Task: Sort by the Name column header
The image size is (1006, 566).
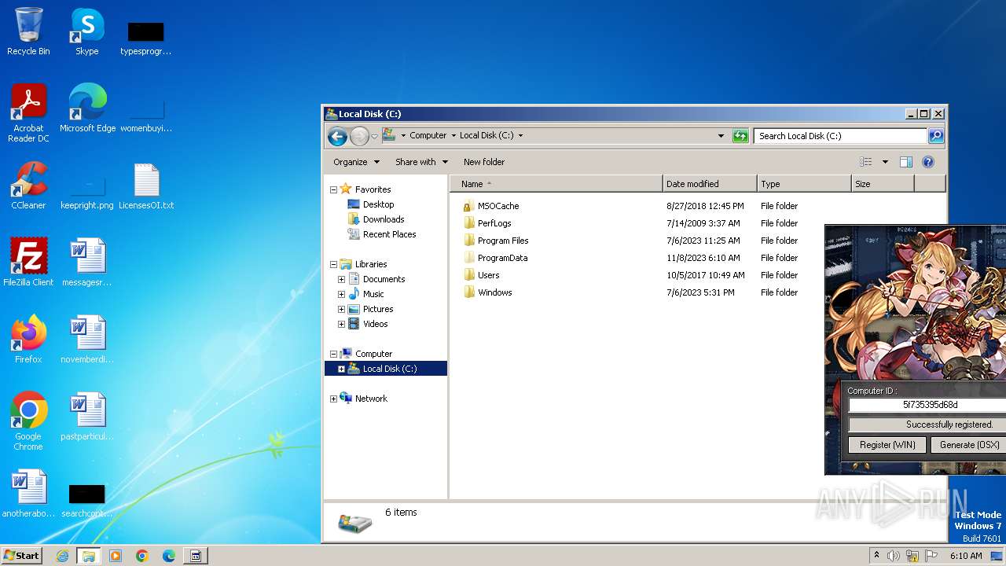Action: [556, 184]
